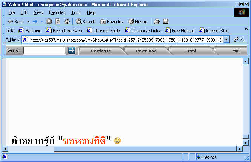This screenshot has height=162, width=251.
Task: Go to the Home page icon
Action: pos(67,21)
